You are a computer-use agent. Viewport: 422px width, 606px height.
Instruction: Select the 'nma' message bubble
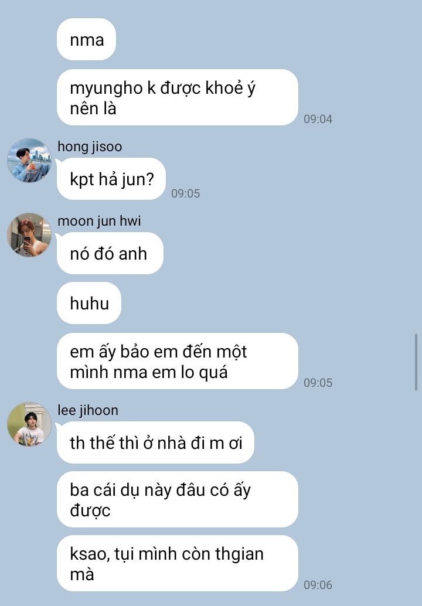(x=87, y=39)
